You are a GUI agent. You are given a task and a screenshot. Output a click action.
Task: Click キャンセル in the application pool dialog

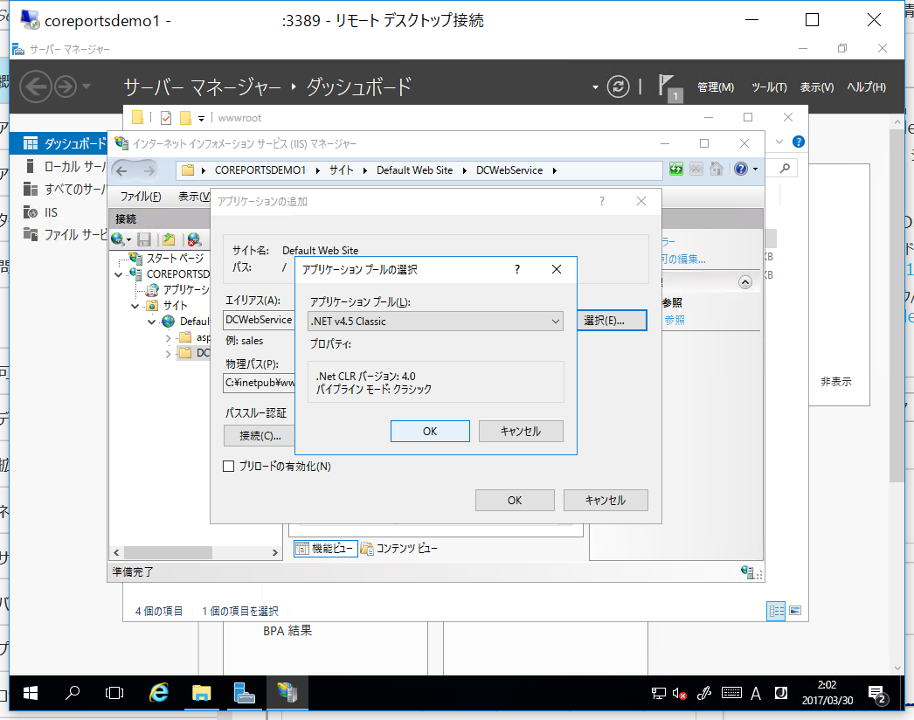click(x=521, y=432)
